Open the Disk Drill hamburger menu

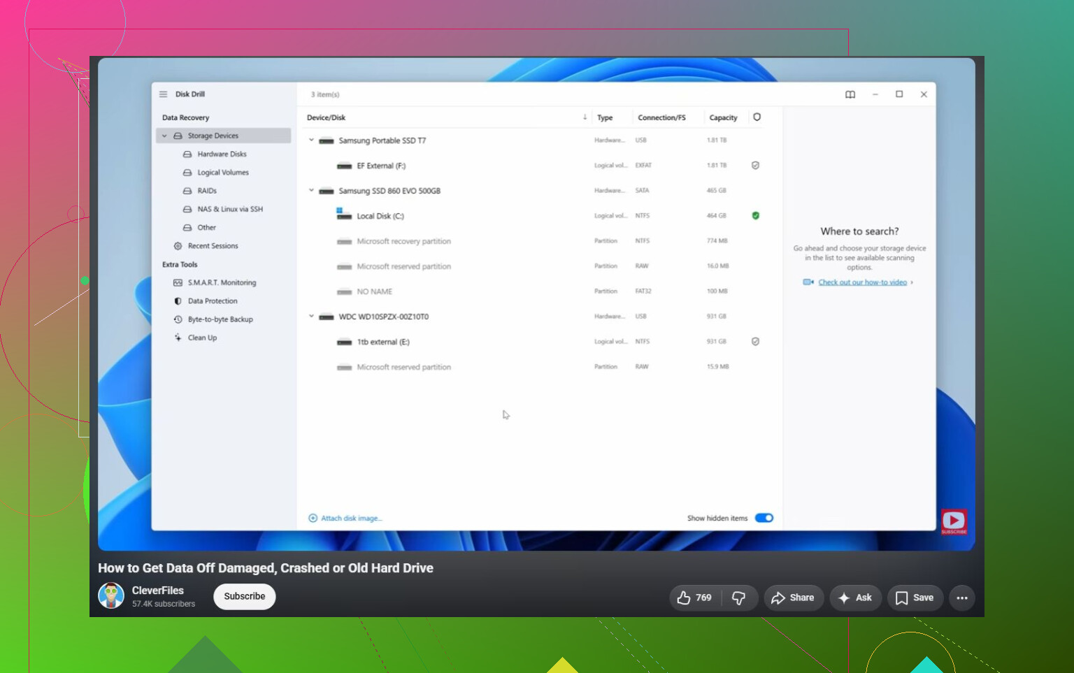point(163,94)
